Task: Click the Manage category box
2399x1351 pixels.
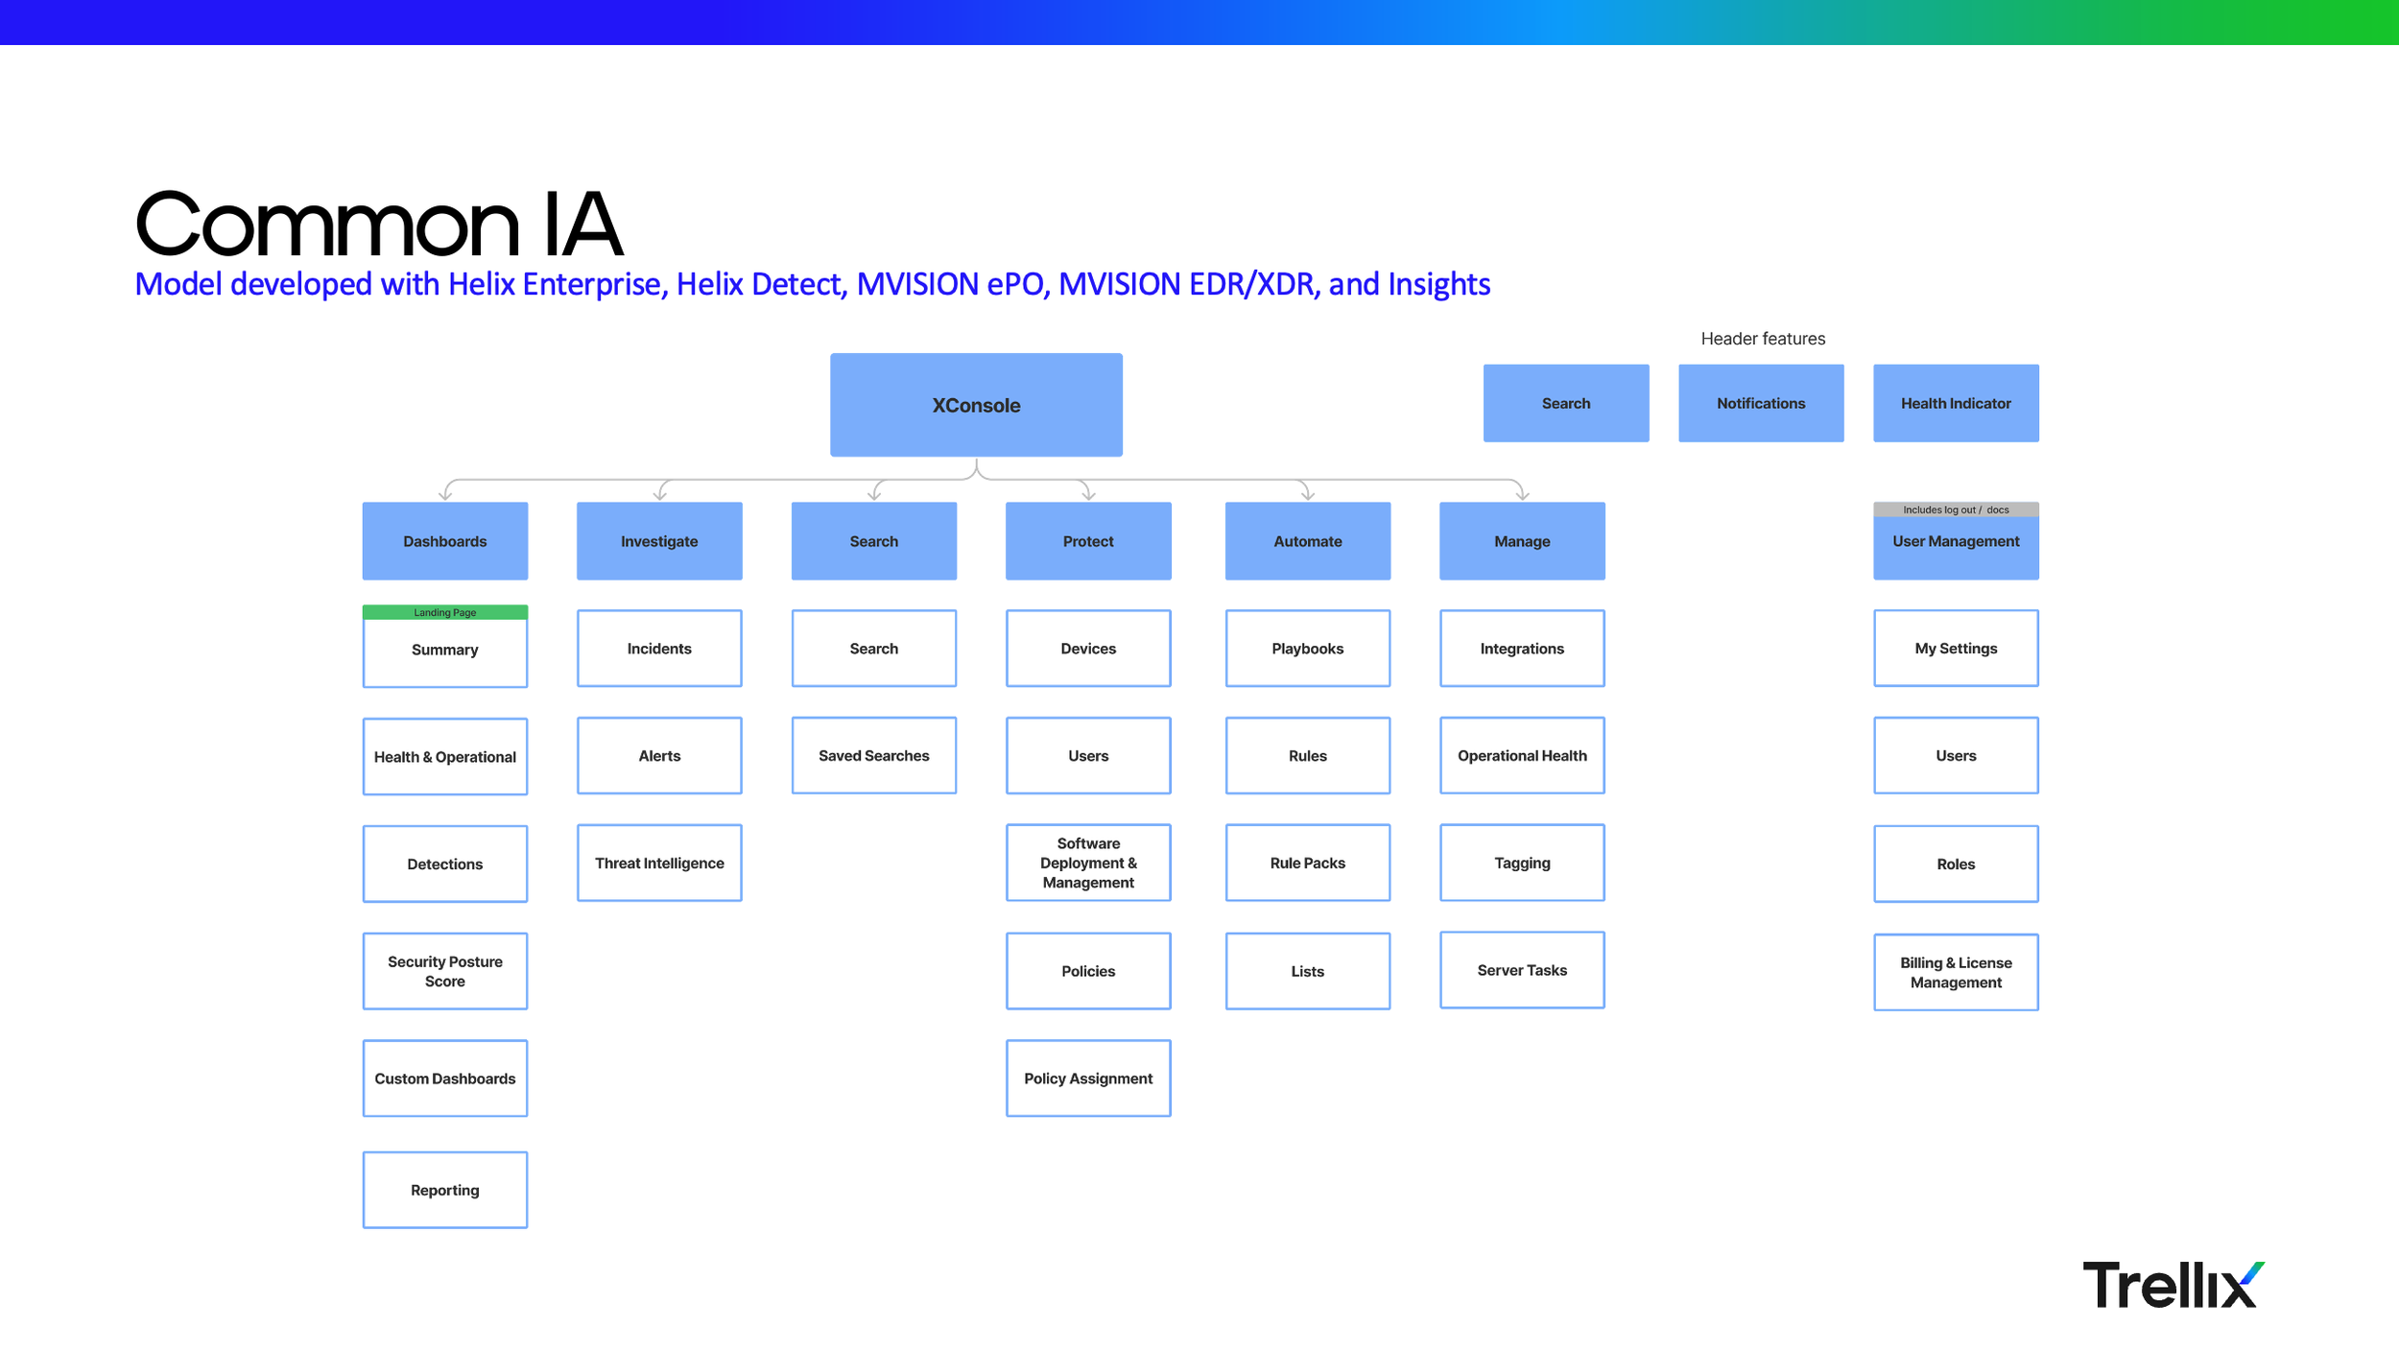Action: pos(1521,541)
